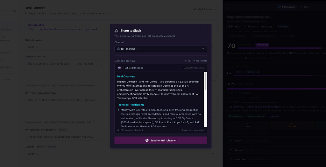Click the Deal Overview heading in the preview
326x167 pixels.
[126, 76]
